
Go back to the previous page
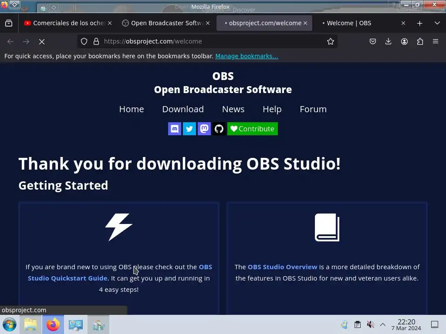click(10, 42)
